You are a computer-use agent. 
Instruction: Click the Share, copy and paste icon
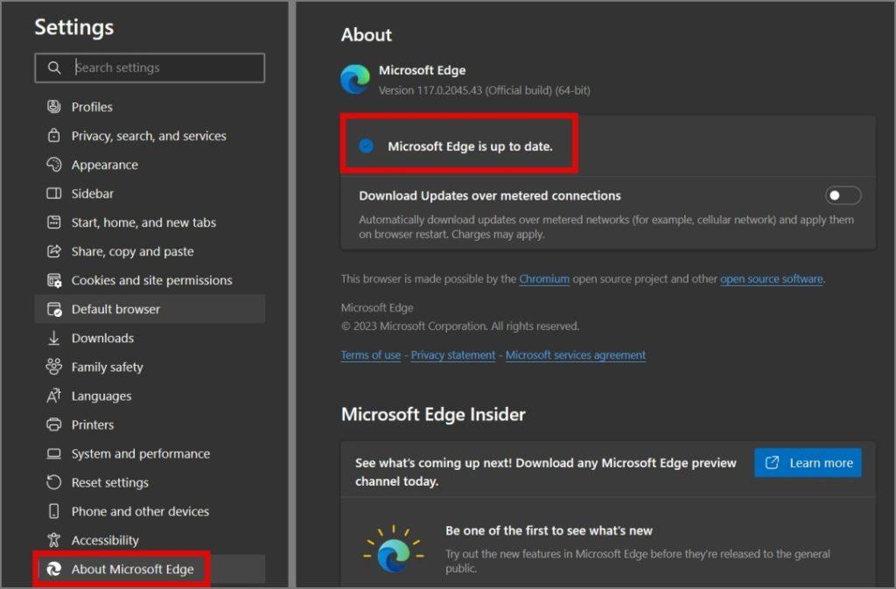click(x=53, y=251)
